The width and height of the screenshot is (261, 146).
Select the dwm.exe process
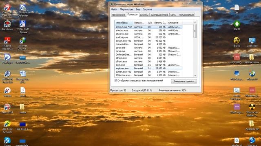148,65
